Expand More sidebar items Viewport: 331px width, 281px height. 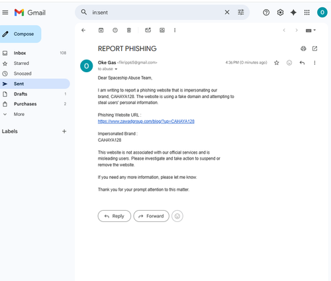[x=34, y=114]
